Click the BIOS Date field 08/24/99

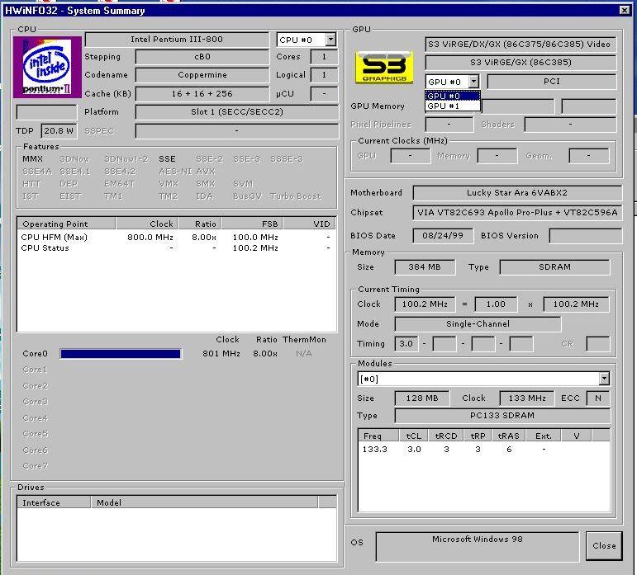443,236
